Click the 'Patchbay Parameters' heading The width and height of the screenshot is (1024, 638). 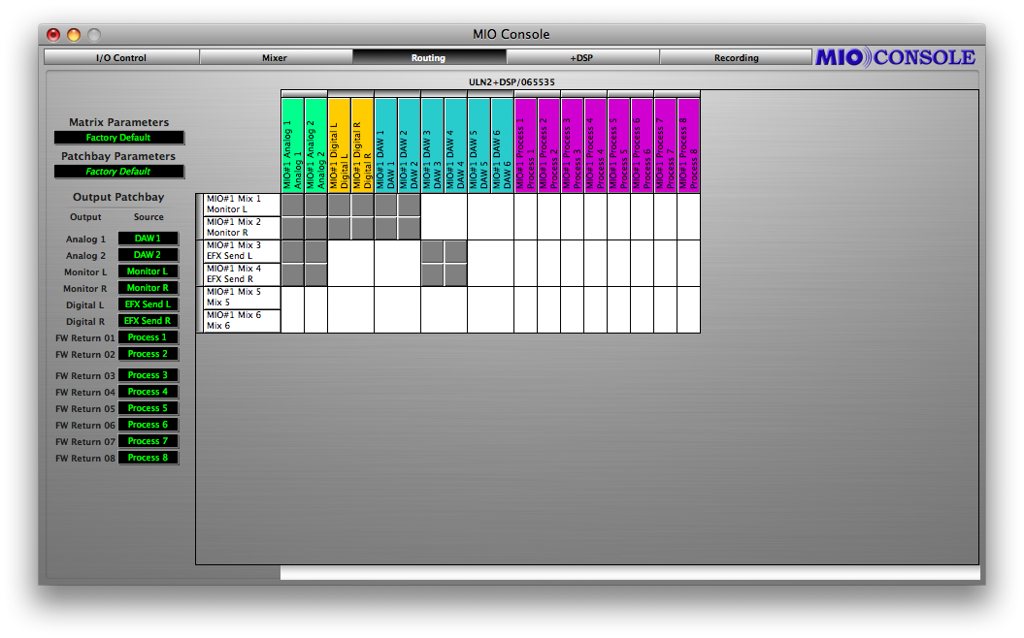[x=118, y=156]
